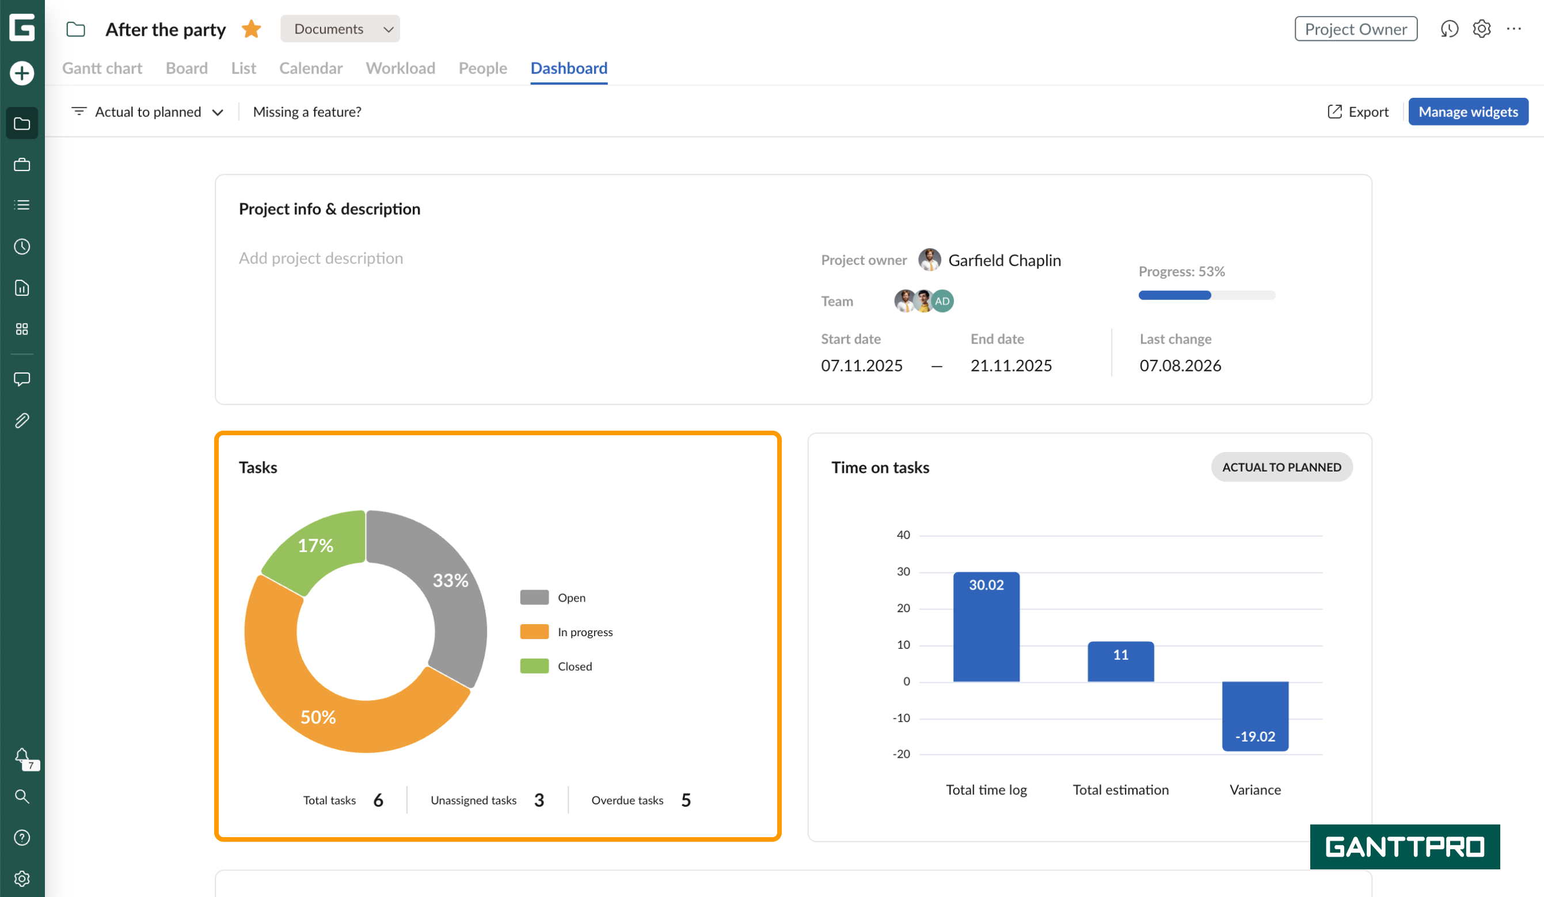
Task: Switch to the Workload tab
Action: (401, 68)
